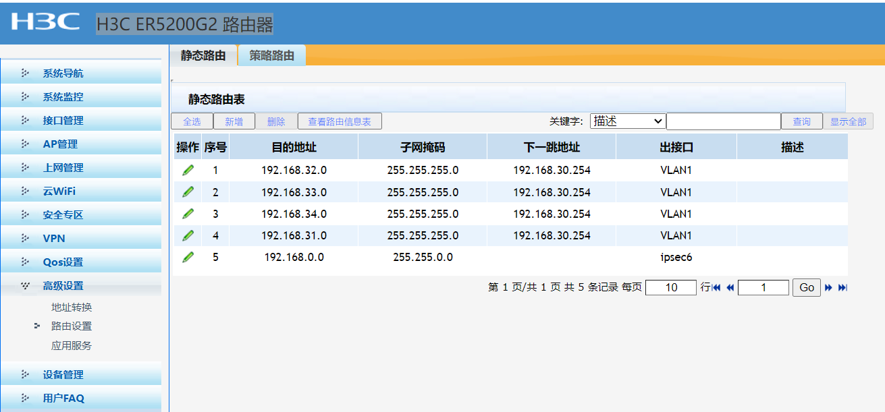
Task: Focus the page number input showing 1
Action: [763, 288]
